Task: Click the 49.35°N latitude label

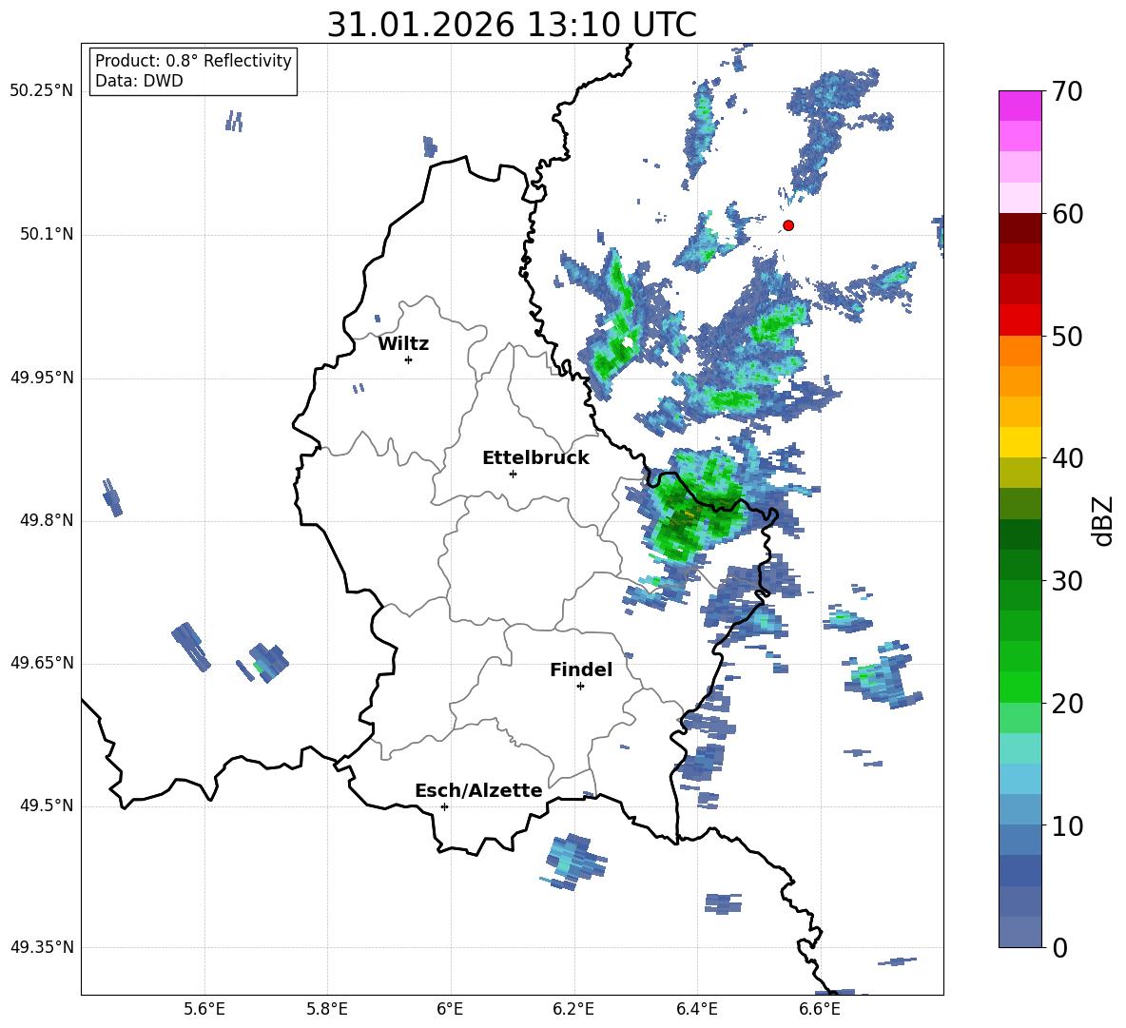Action: [42, 947]
